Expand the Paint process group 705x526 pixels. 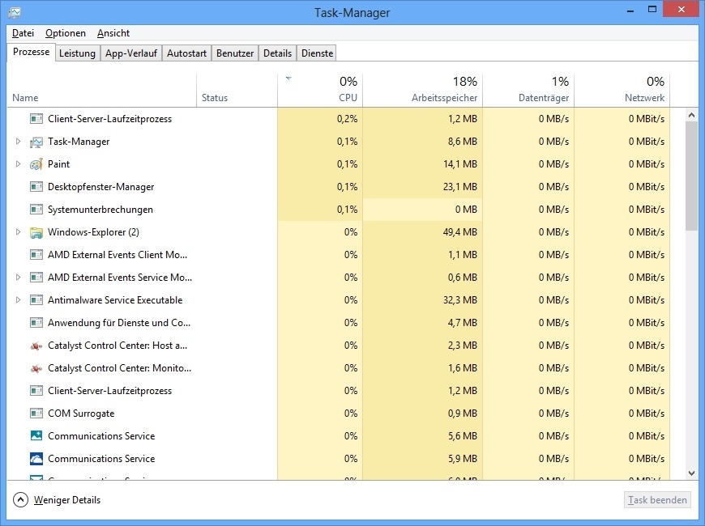18,164
